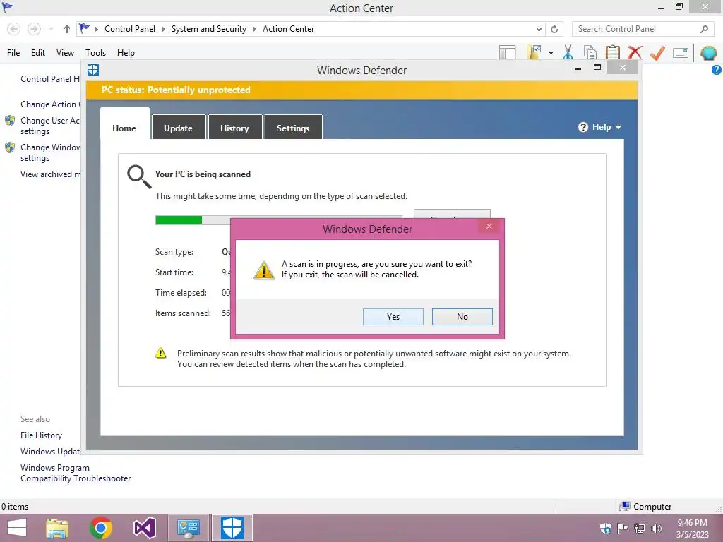723x542 pixels.
Task: Click the shell icon in toolbar
Action: [x=709, y=53]
